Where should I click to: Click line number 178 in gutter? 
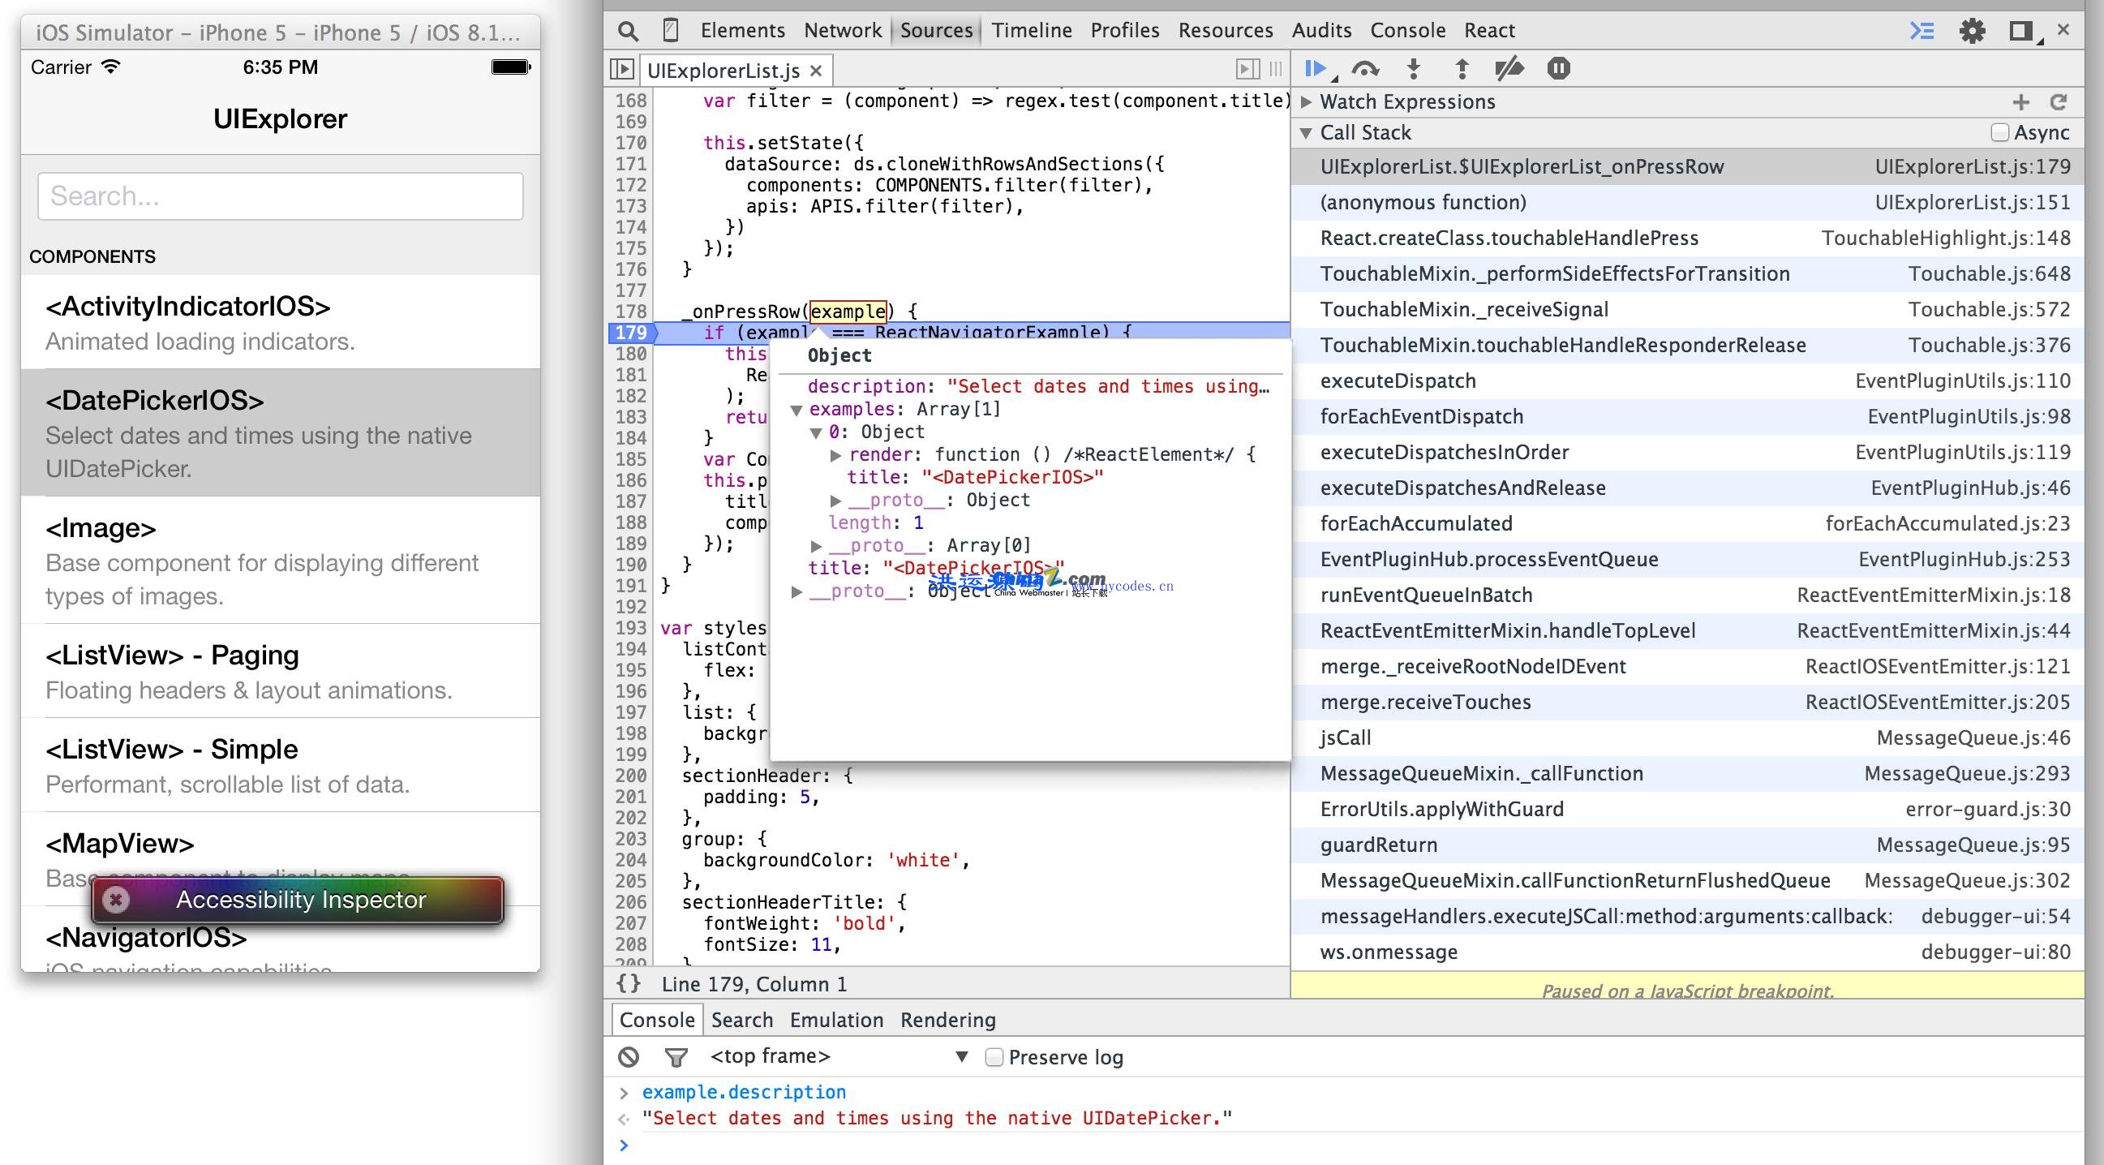[631, 312]
